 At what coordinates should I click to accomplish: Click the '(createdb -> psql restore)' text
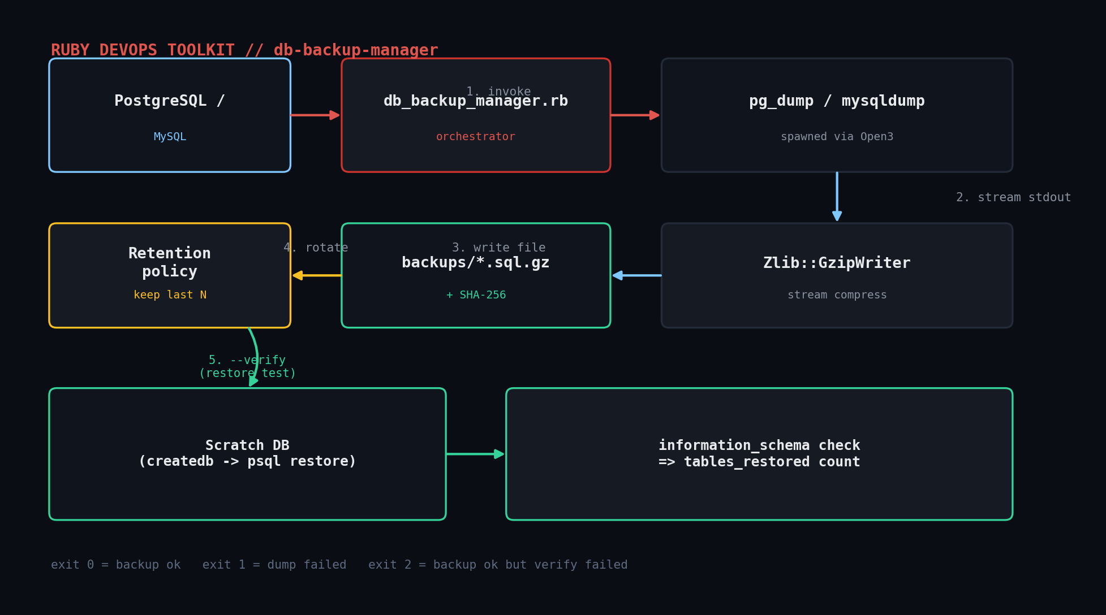(247, 461)
